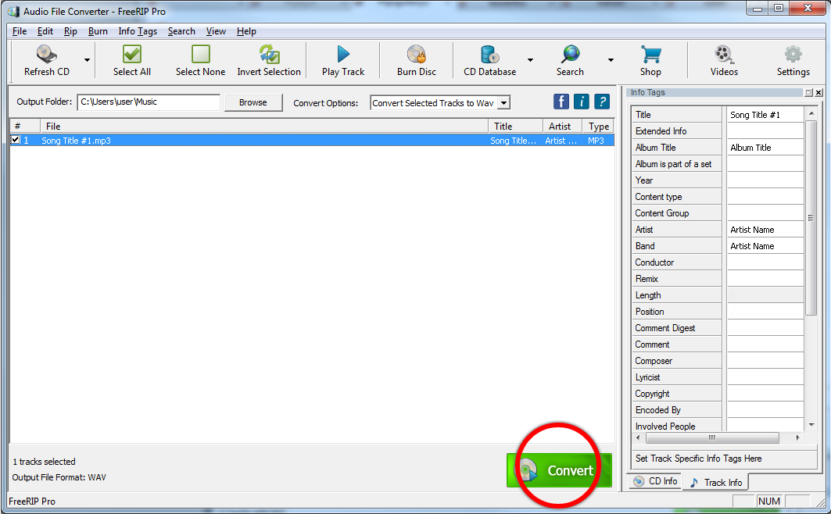Start playback with the Play Track icon
The image size is (831, 514).
(x=343, y=54)
